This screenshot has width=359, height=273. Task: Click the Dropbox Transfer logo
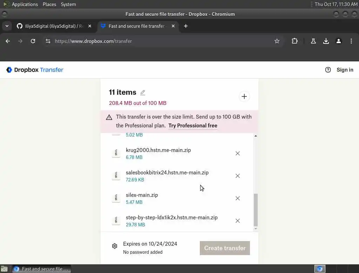[x=35, y=70]
